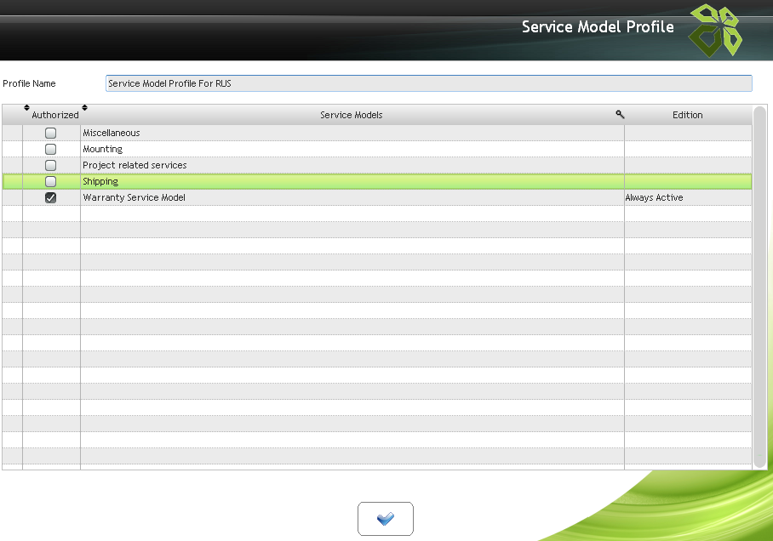773x541 pixels.
Task: Enable the Shipping authorized checkbox
Action: pyautogui.click(x=51, y=181)
